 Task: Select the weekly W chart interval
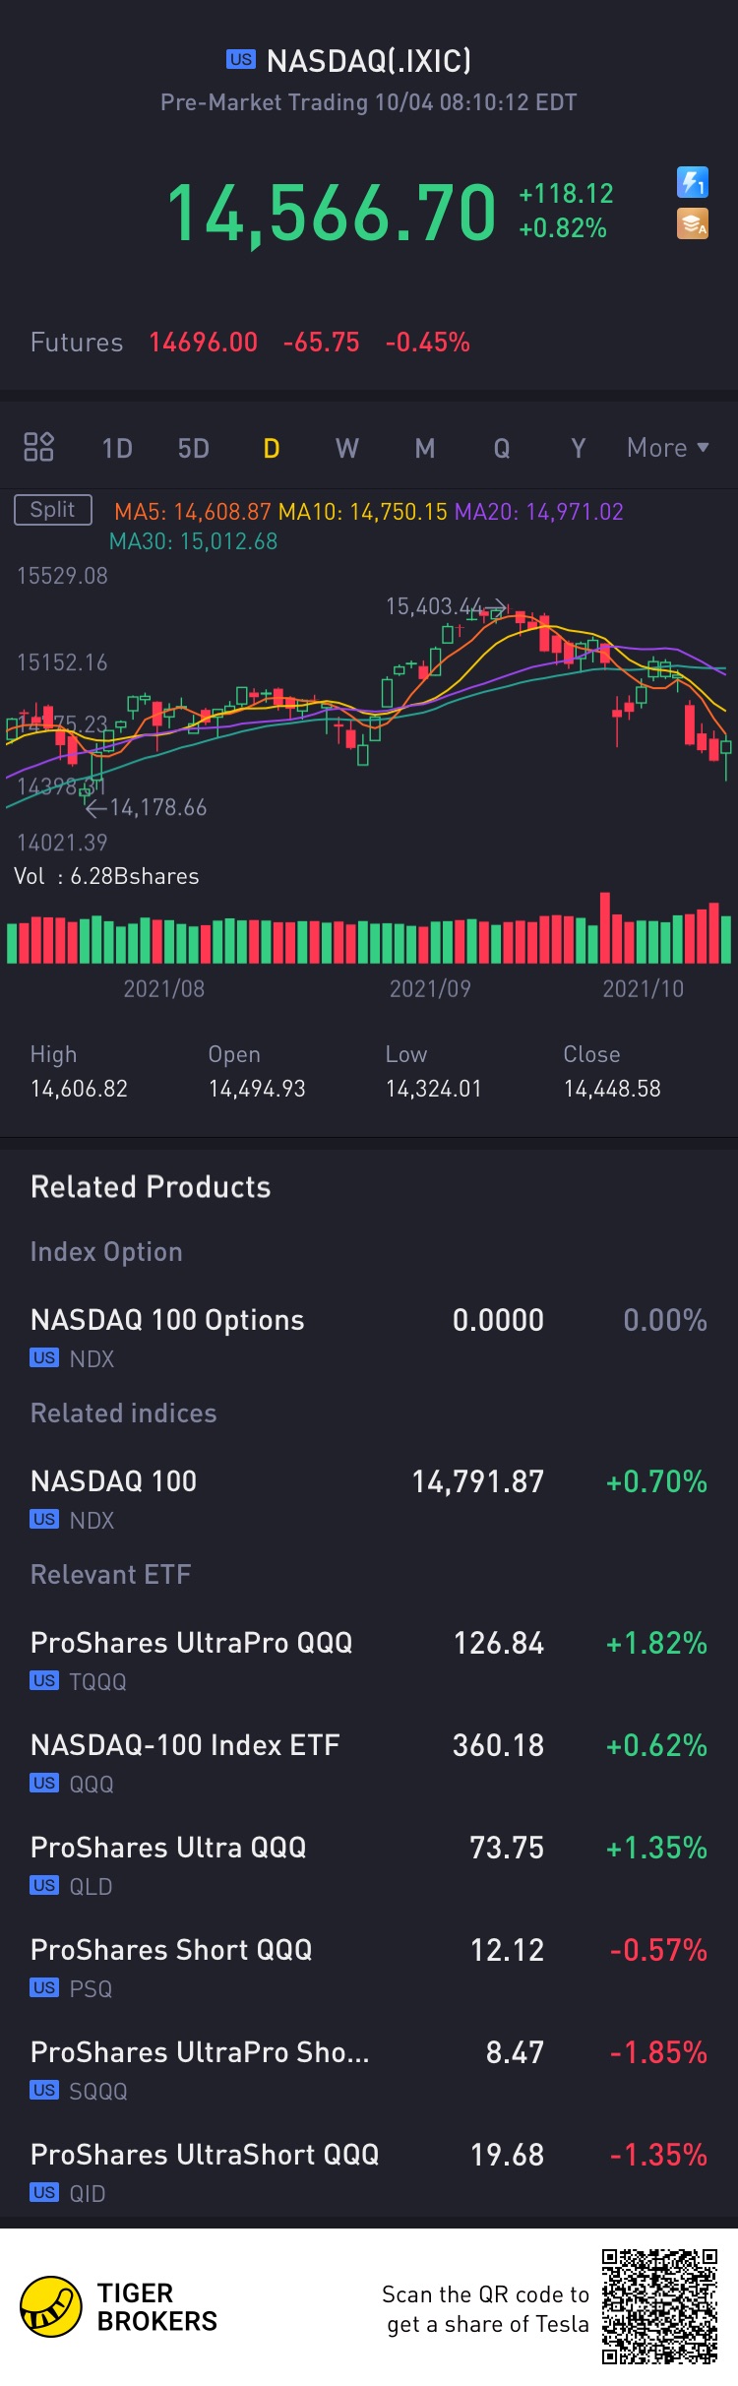(x=347, y=449)
